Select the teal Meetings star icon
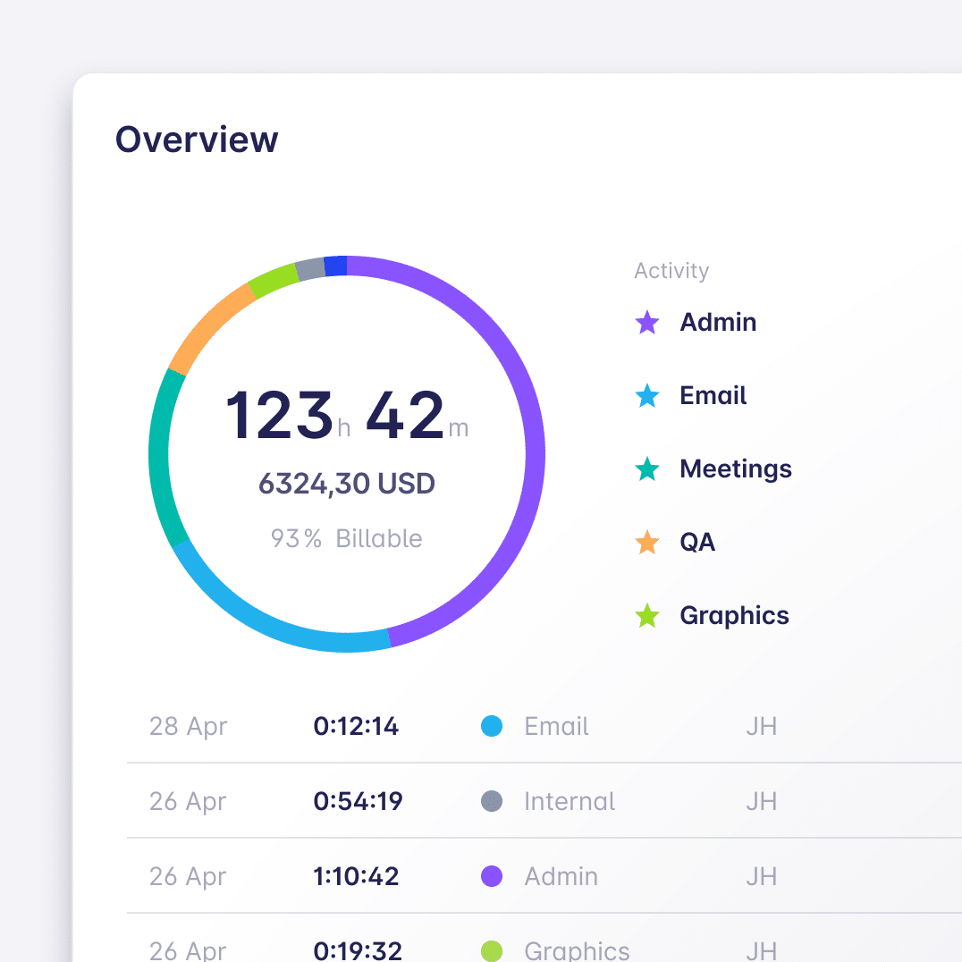Screen dimensions: 962x962 click(x=646, y=469)
